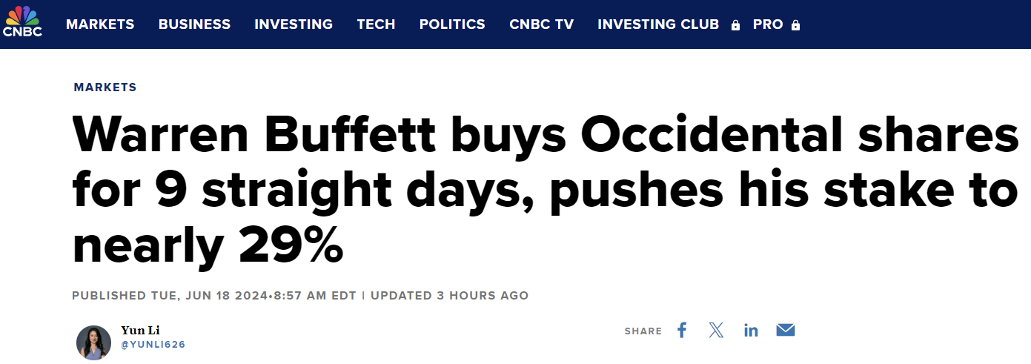Open CNBC TV from the navigation bar
1031x364 pixels.
click(x=541, y=24)
